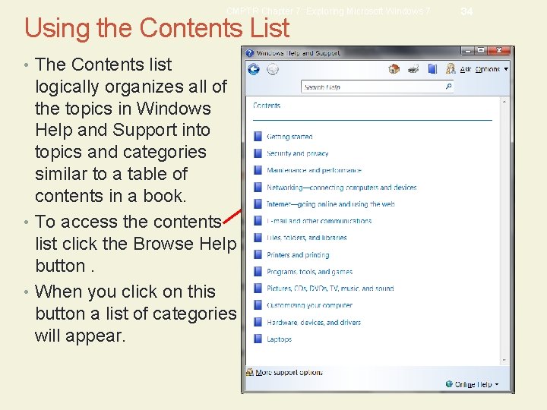The height and width of the screenshot is (410, 547).
Task: Click book icon beside Hardware, devices
Action: tap(258, 322)
